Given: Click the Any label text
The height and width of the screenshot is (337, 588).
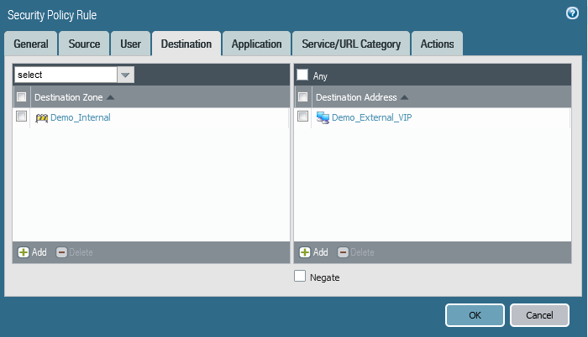Looking at the screenshot, I should tap(320, 76).
